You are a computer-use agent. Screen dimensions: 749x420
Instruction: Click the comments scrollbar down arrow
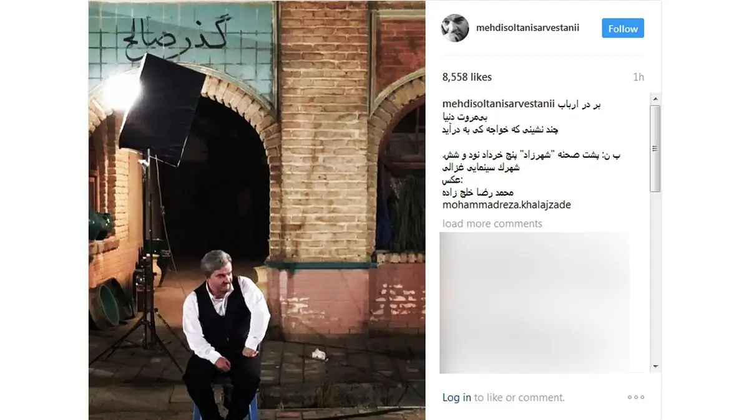pos(655,367)
